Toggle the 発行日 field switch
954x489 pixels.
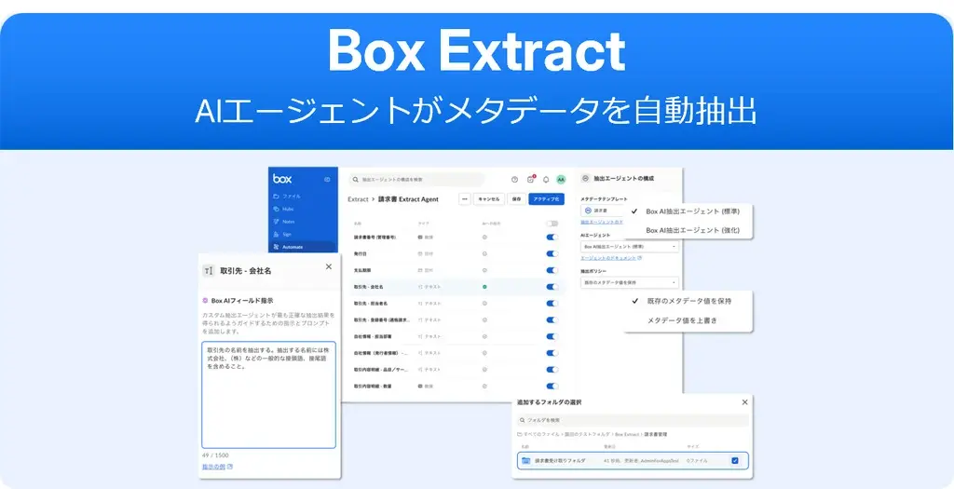(x=552, y=253)
